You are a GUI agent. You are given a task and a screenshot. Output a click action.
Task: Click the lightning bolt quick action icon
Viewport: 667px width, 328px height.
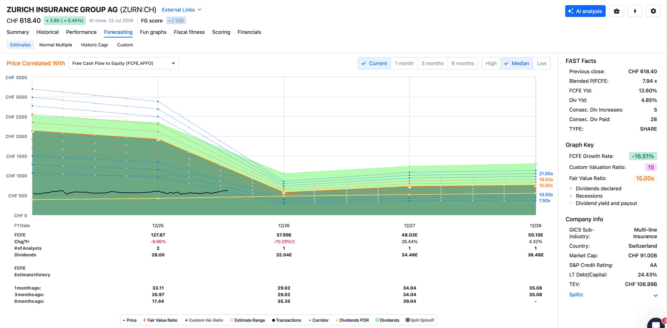pos(635,11)
